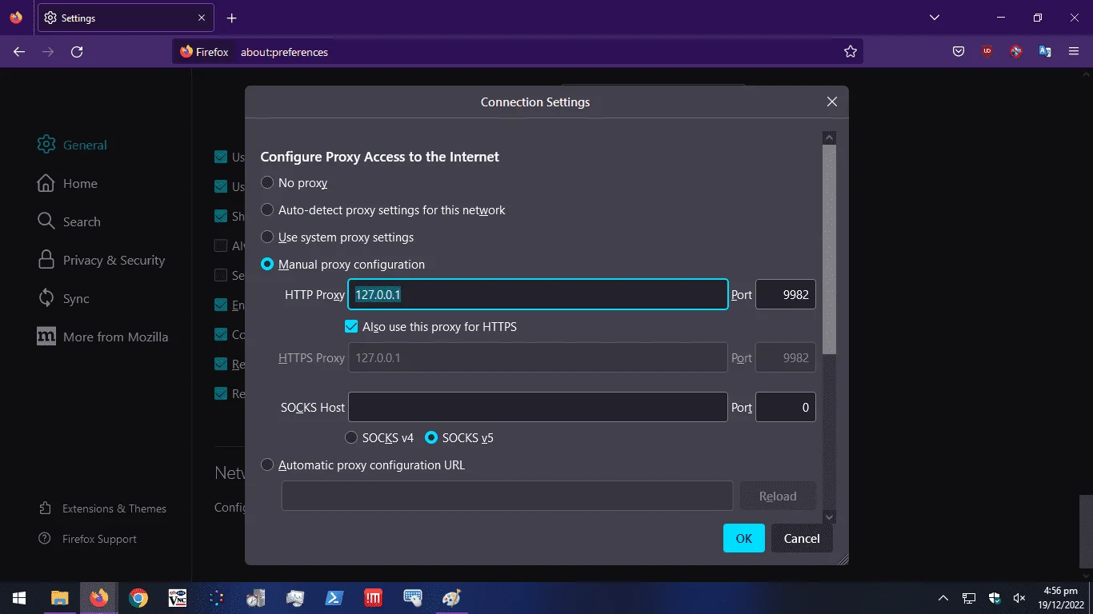Open the uBlock Origin extension icon
This screenshot has width=1093, height=614.
click(x=987, y=52)
